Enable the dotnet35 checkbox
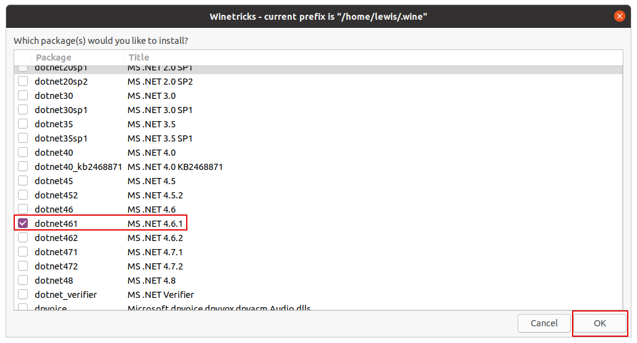This screenshot has height=343, width=637. (23, 124)
